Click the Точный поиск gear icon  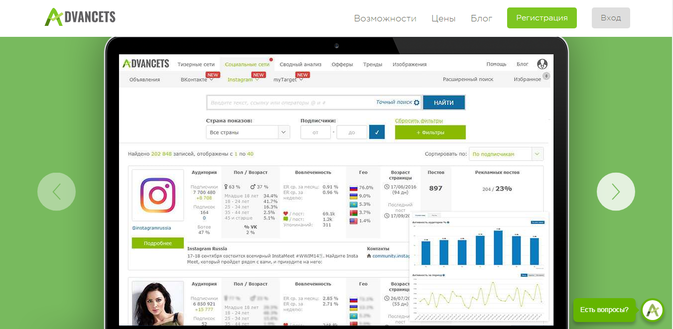pyautogui.click(x=416, y=103)
